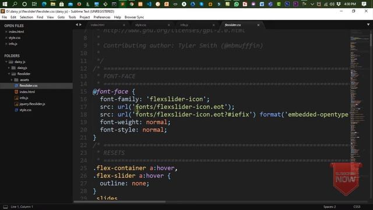Launch Photoshop from the taskbar
The height and width of the screenshot is (210, 373).
point(287,4)
